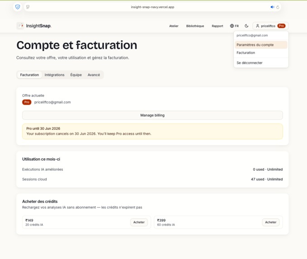
Task: Select Se déconnecter to log out
Action: click(x=261, y=63)
